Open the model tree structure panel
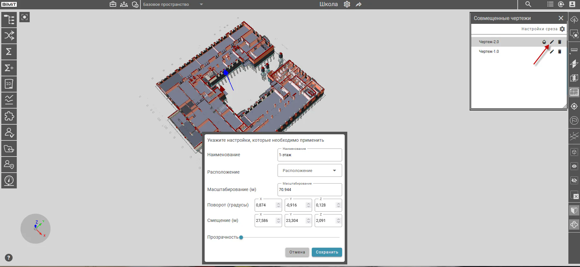 point(9,20)
